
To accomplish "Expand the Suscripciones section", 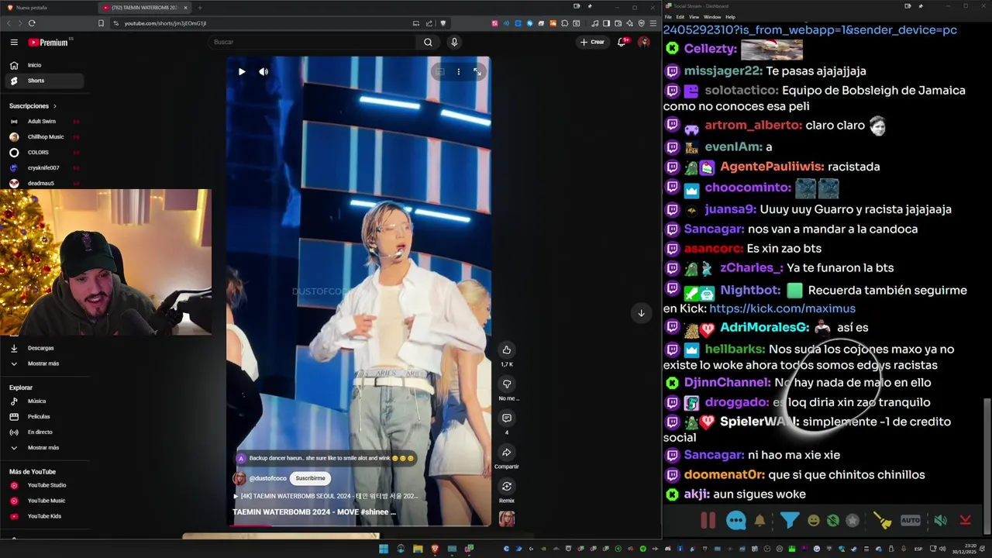I will pyautogui.click(x=33, y=105).
